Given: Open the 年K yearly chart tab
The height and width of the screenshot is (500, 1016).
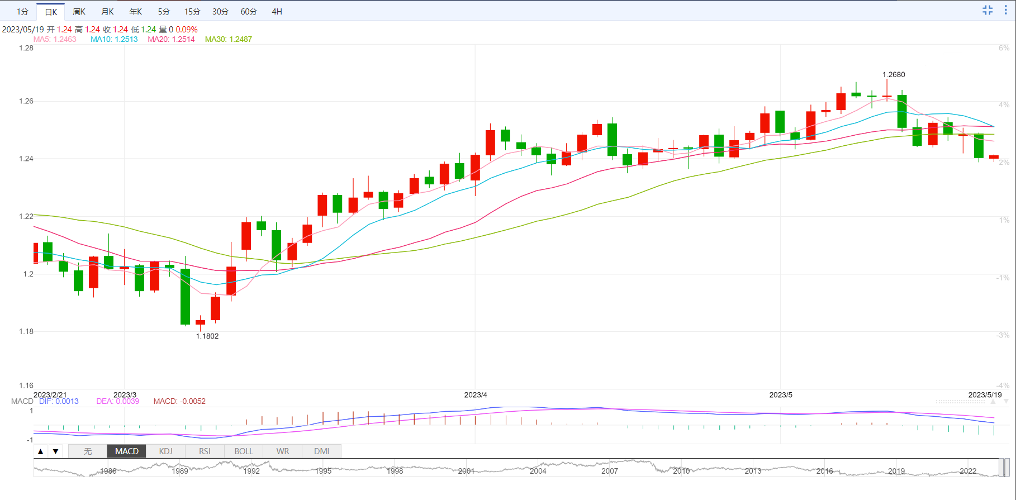Looking at the screenshot, I should point(136,12).
